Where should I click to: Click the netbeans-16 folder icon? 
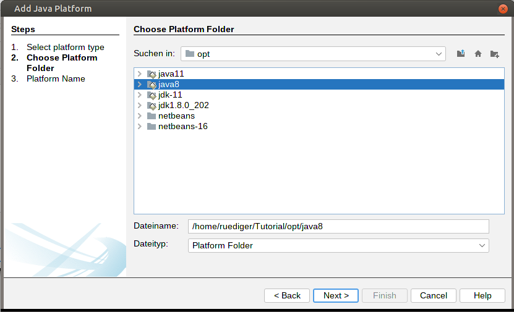152,127
